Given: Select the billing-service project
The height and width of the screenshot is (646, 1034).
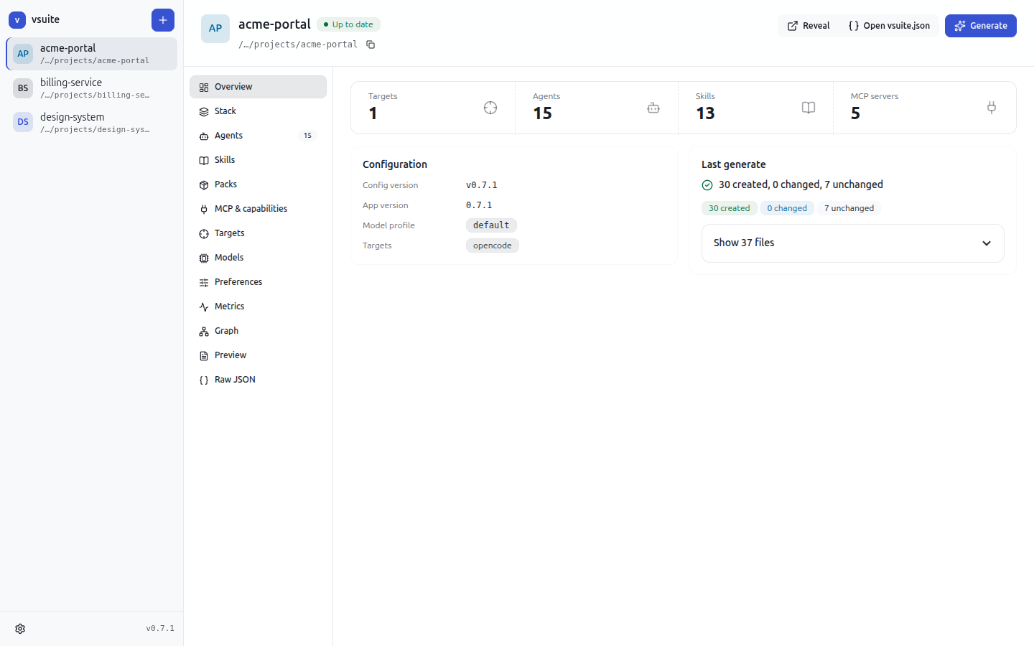Looking at the screenshot, I should pyautogui.click(x=91, y=88).
